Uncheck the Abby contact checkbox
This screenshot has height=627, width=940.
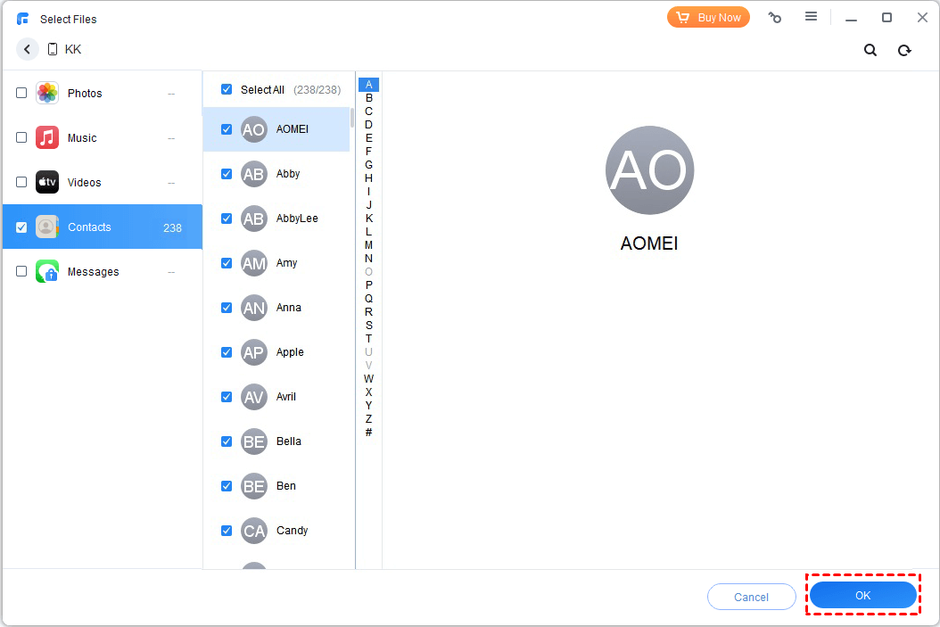227,174
